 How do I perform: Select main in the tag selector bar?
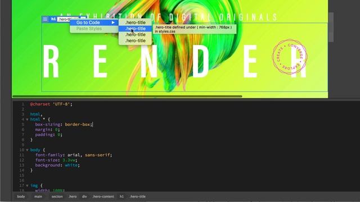(x=38, y=196)
